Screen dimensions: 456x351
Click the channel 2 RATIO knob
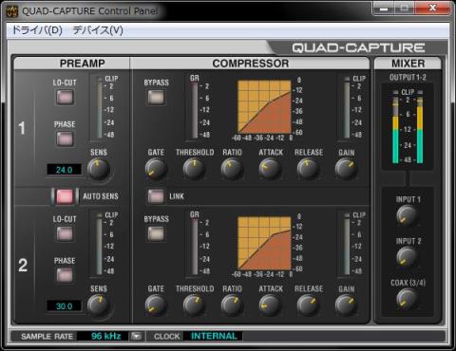click(x=232, y=305)
